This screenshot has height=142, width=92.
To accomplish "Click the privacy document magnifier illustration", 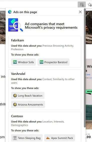I will click(16, 25).
